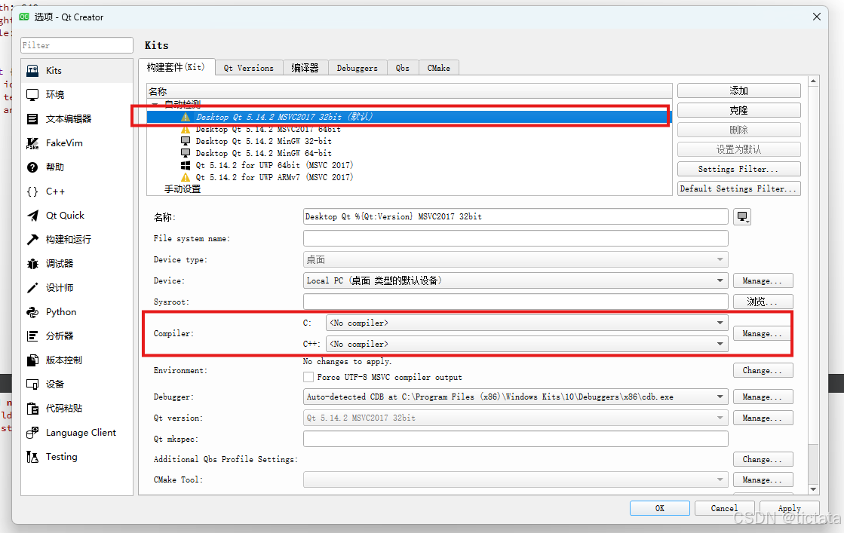Viewport: 844px width, 533px height.
Task: Click the 克隆 (Clone) button
Action: 738,109
